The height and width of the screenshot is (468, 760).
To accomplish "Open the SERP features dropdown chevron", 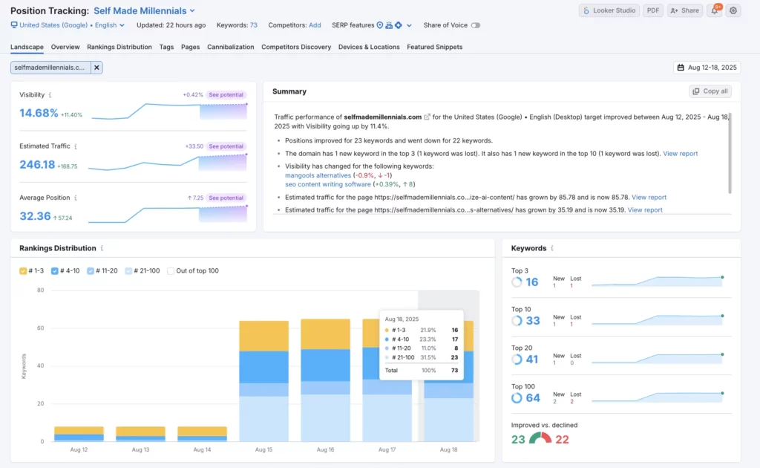I will (409, 25).
